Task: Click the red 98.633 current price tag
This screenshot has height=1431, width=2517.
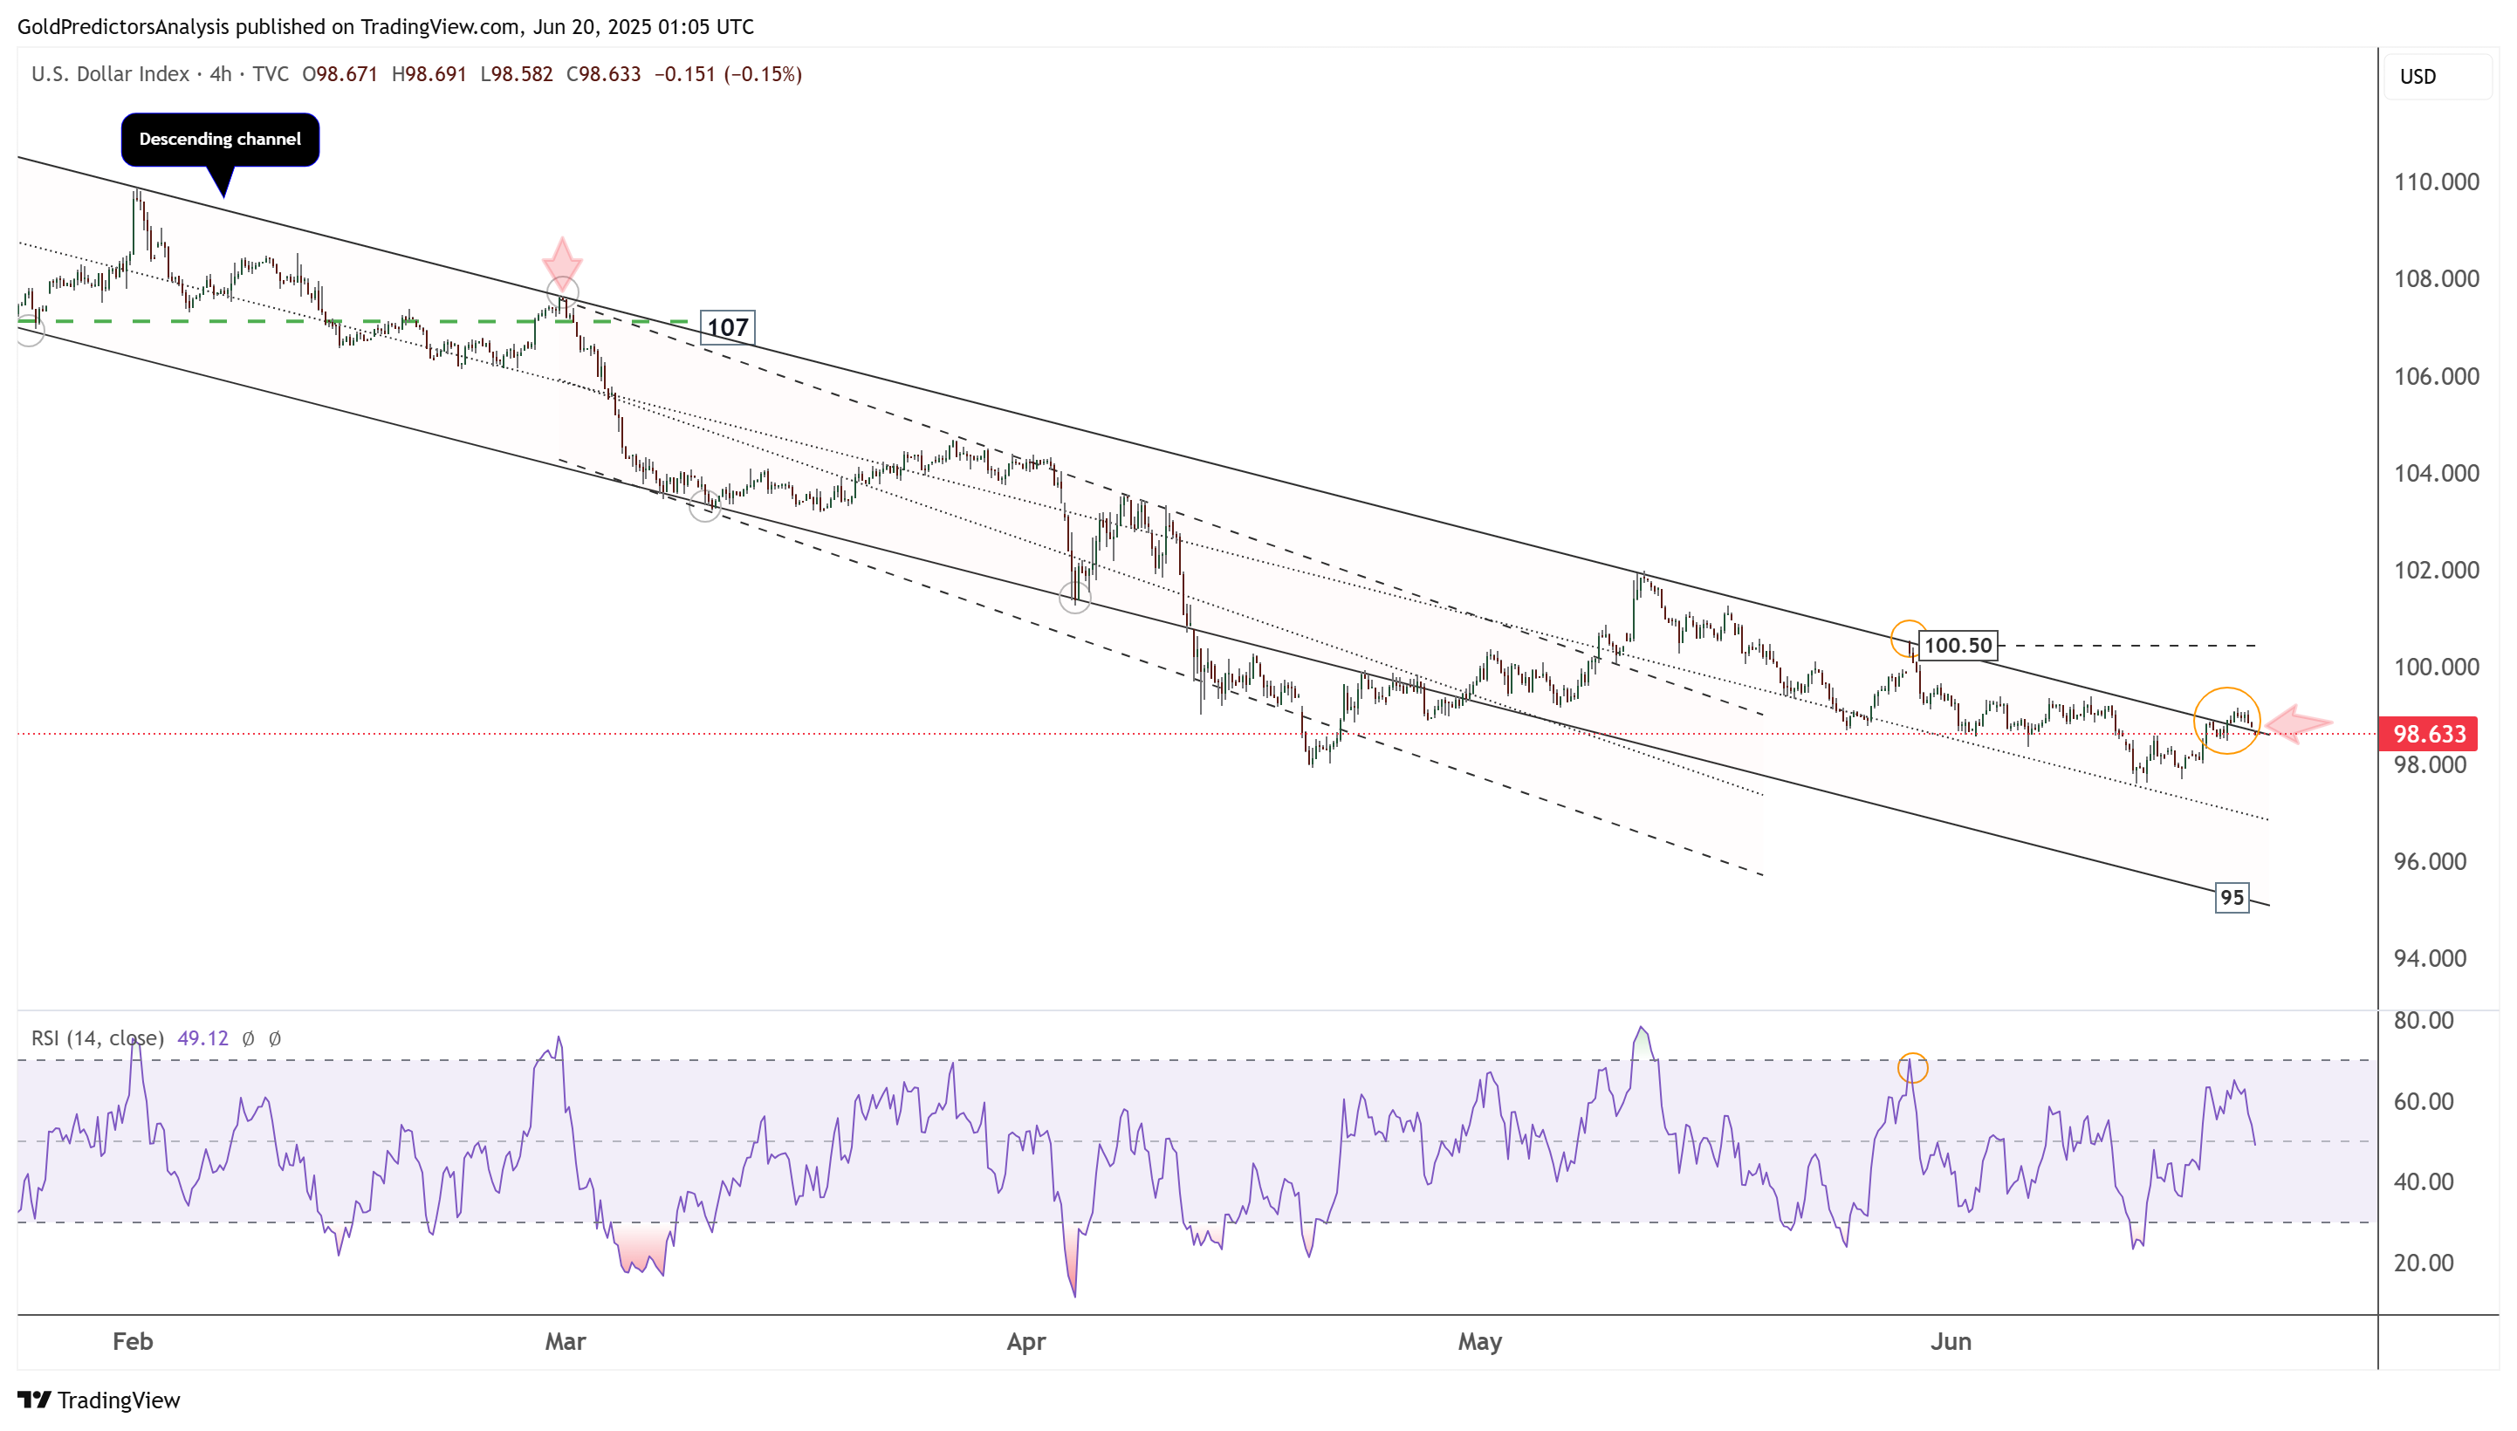Action: pos(2428,734)
